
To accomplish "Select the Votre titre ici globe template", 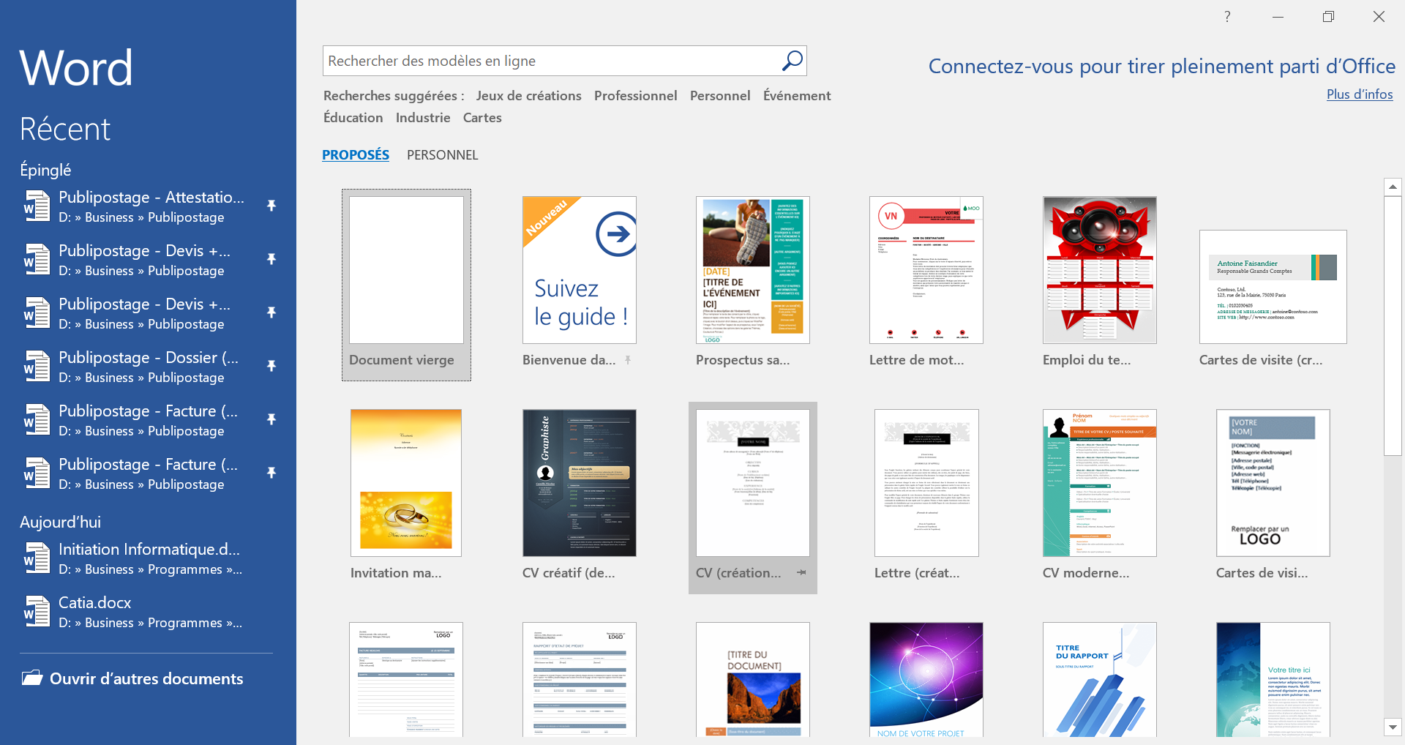I will (1273, 679).
